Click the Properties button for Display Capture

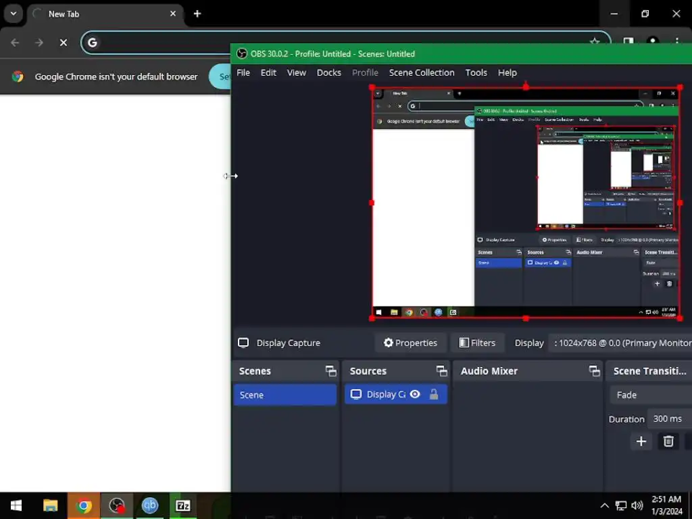pyautogui.click(x=410, y=343)
